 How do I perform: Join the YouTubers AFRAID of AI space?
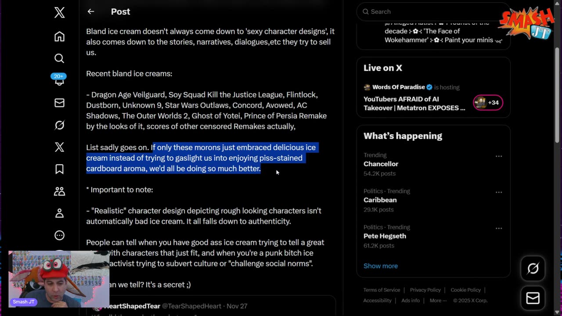point(414,104)
